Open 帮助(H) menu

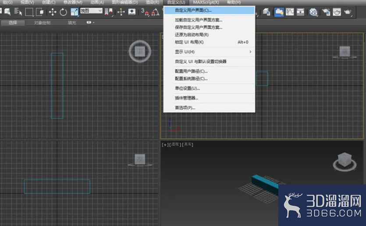(x=234, y=2)
